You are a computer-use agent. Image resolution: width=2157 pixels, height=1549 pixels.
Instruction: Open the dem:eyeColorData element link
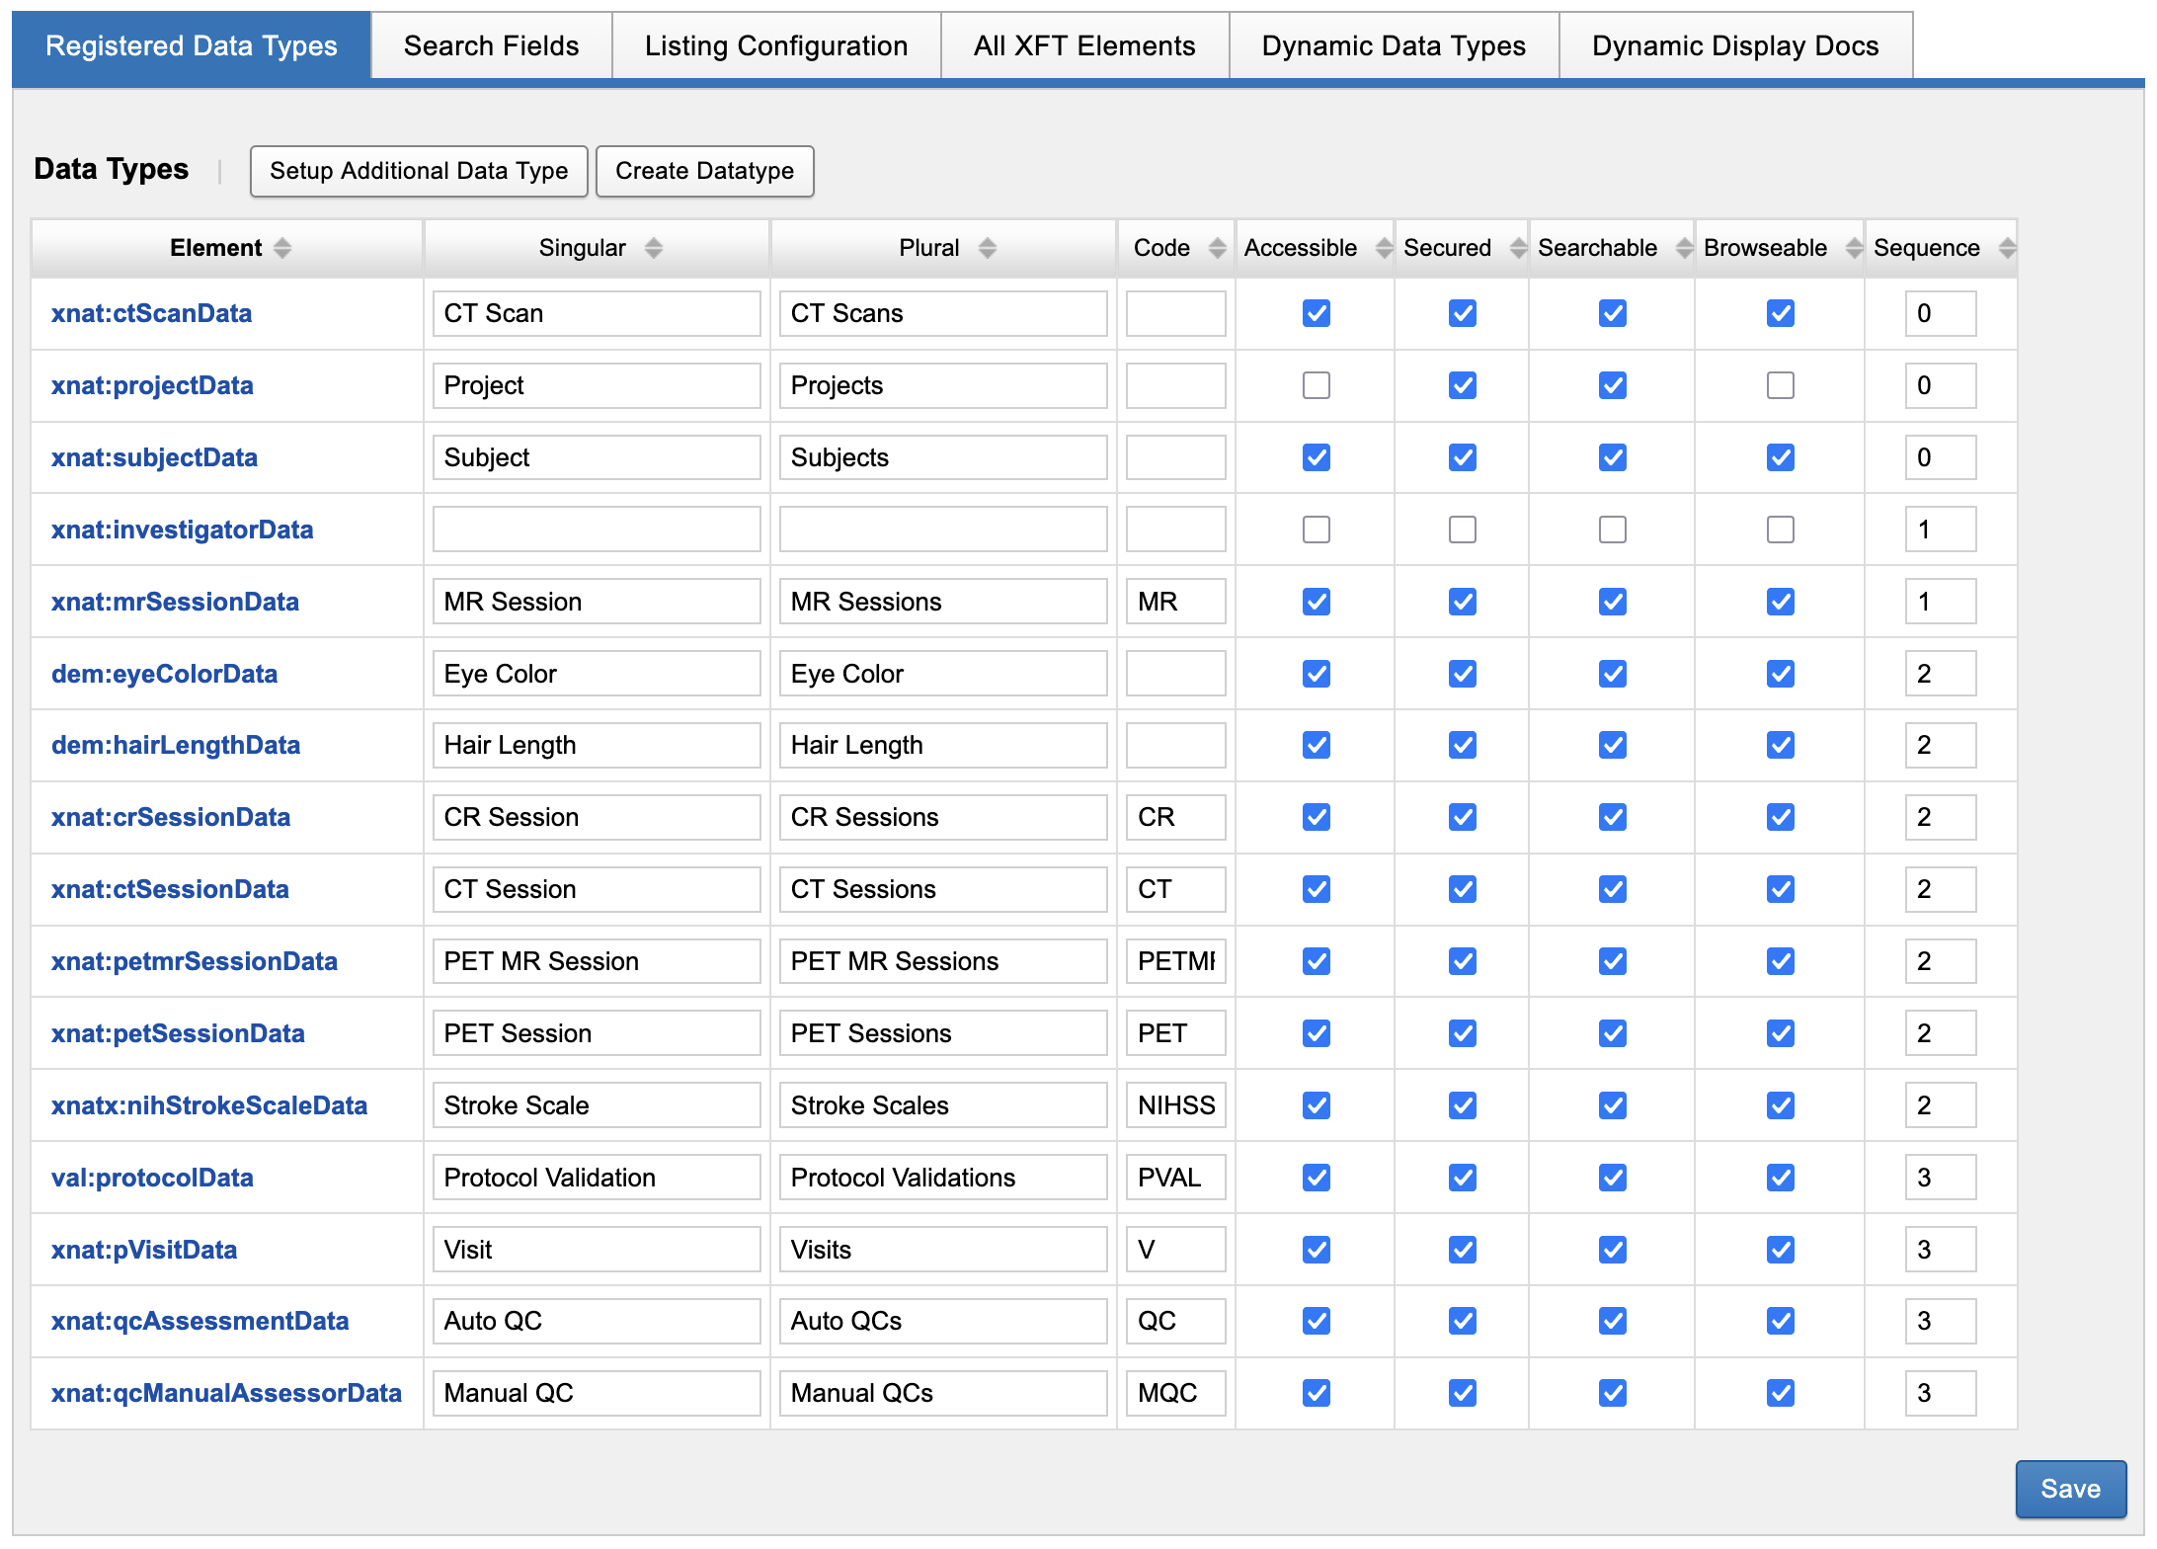[164, 674]
